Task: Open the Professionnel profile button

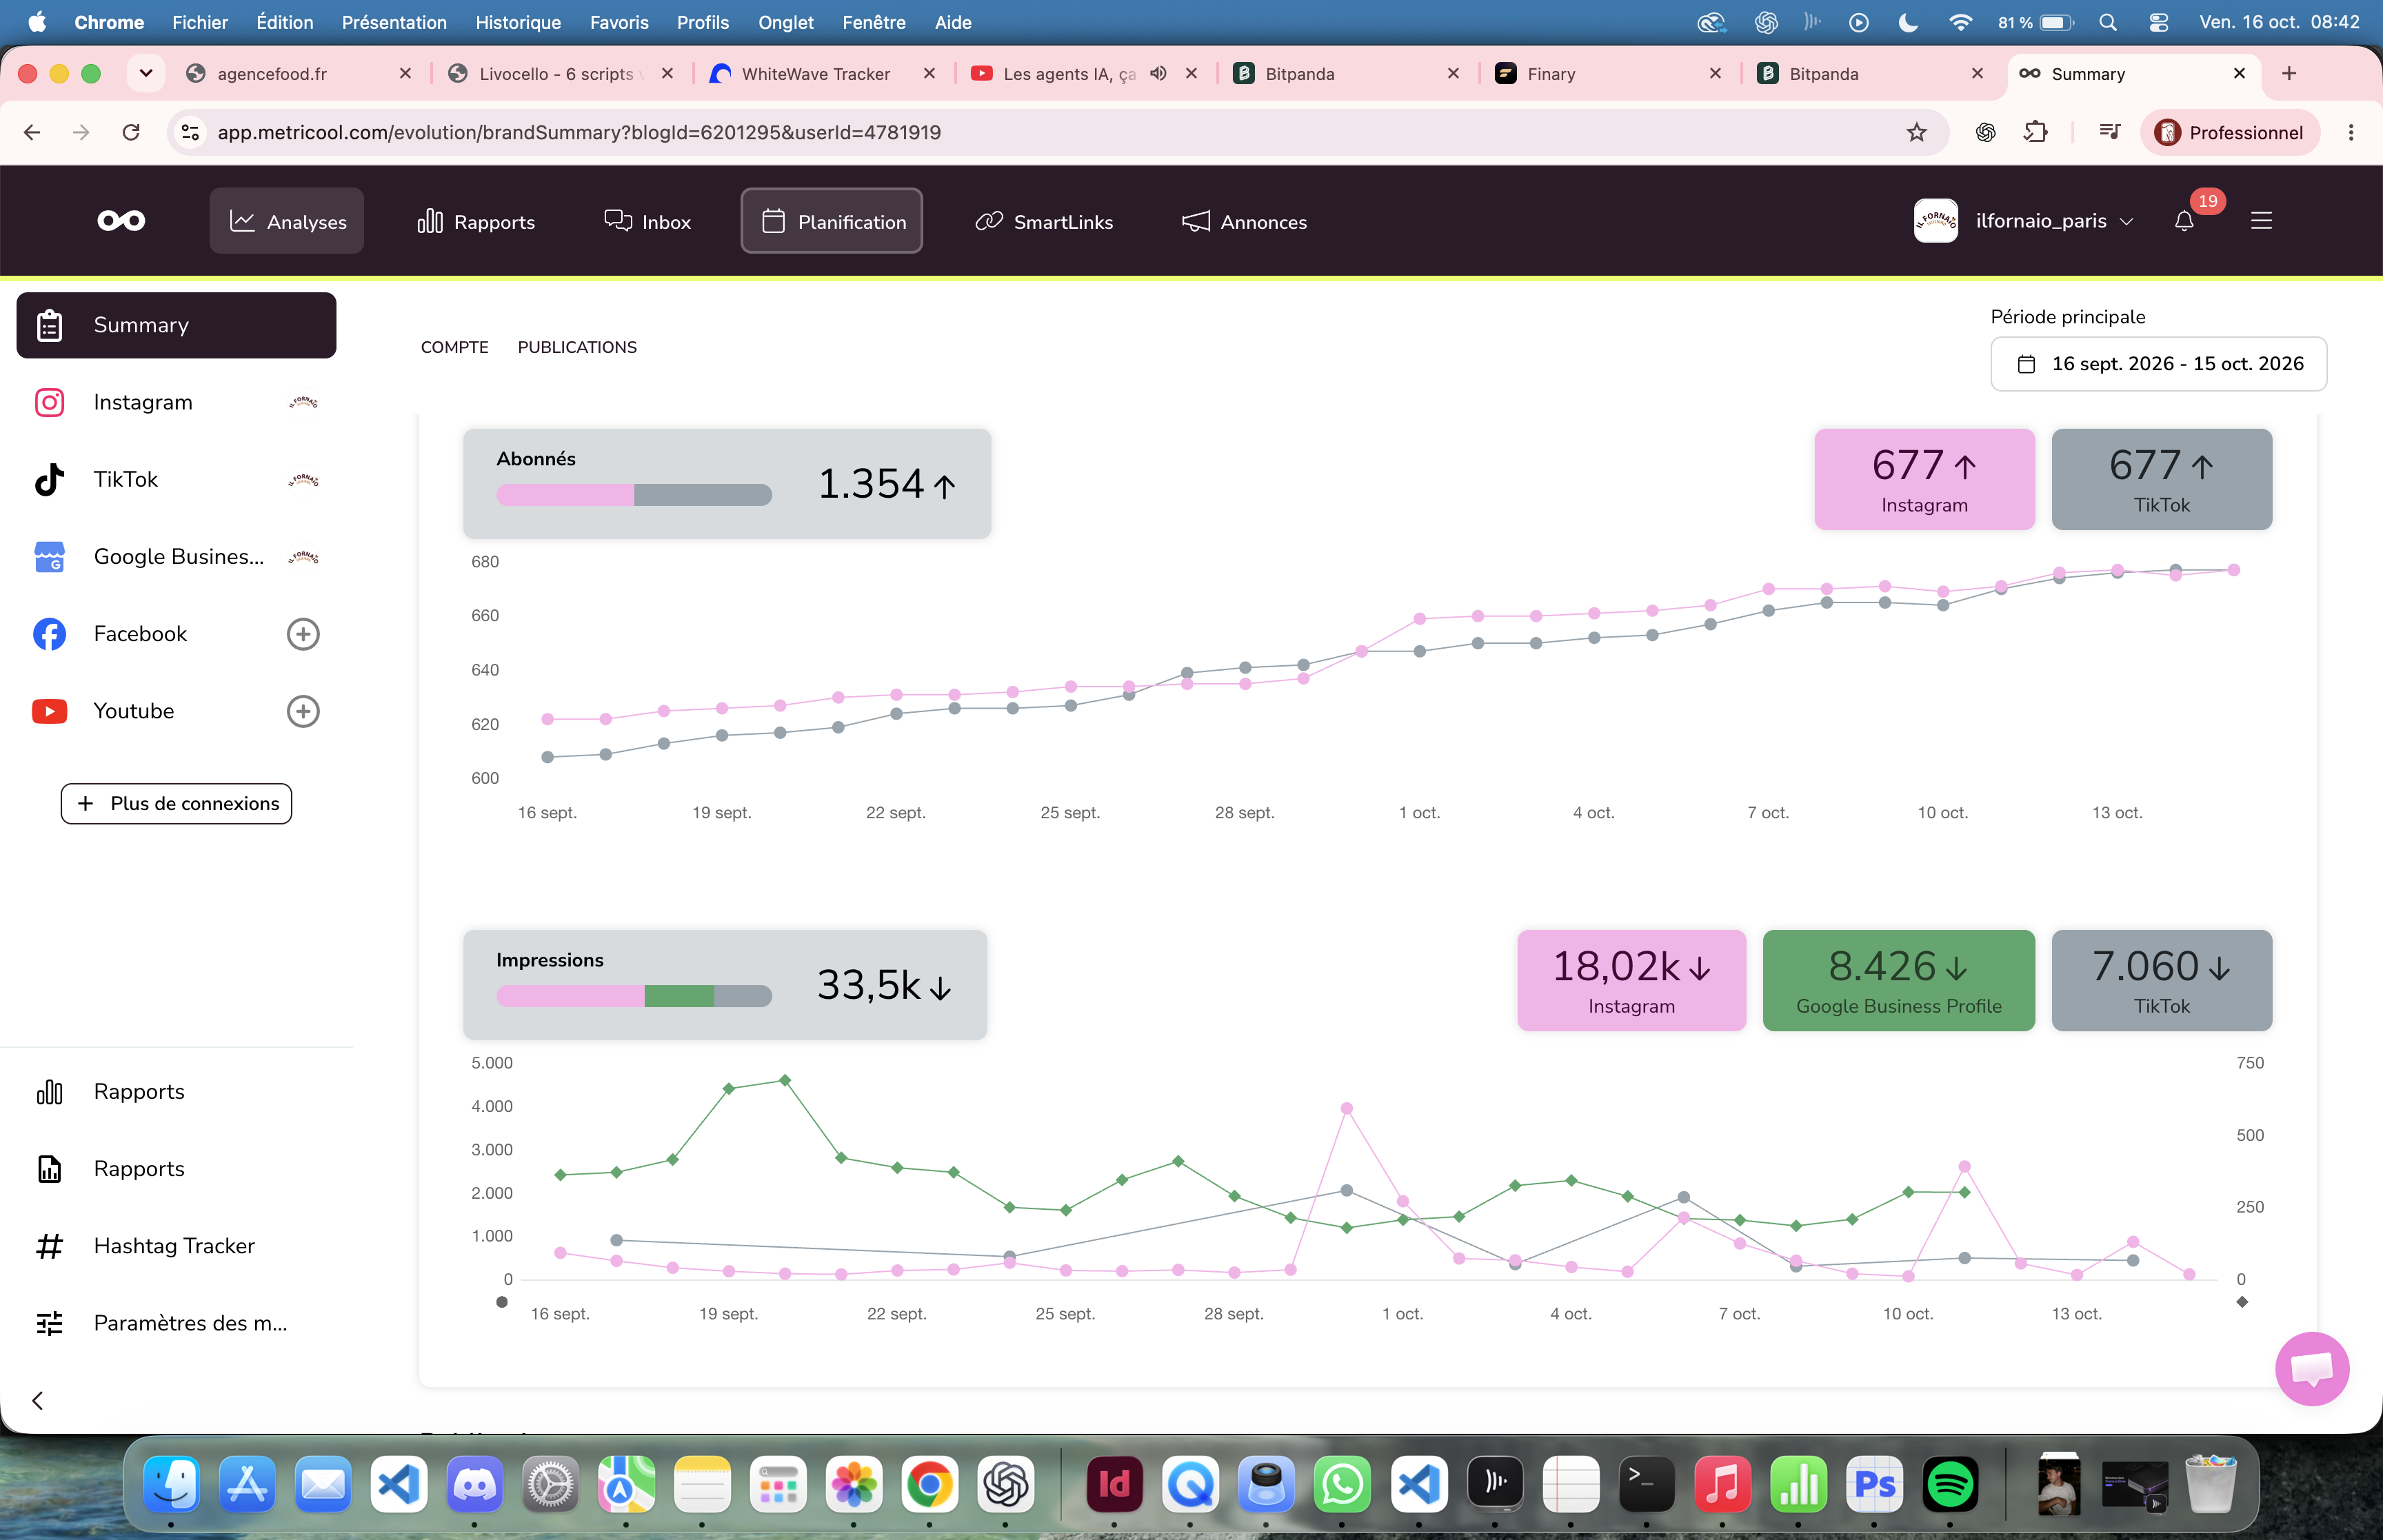Action: tap(2229, 132)
